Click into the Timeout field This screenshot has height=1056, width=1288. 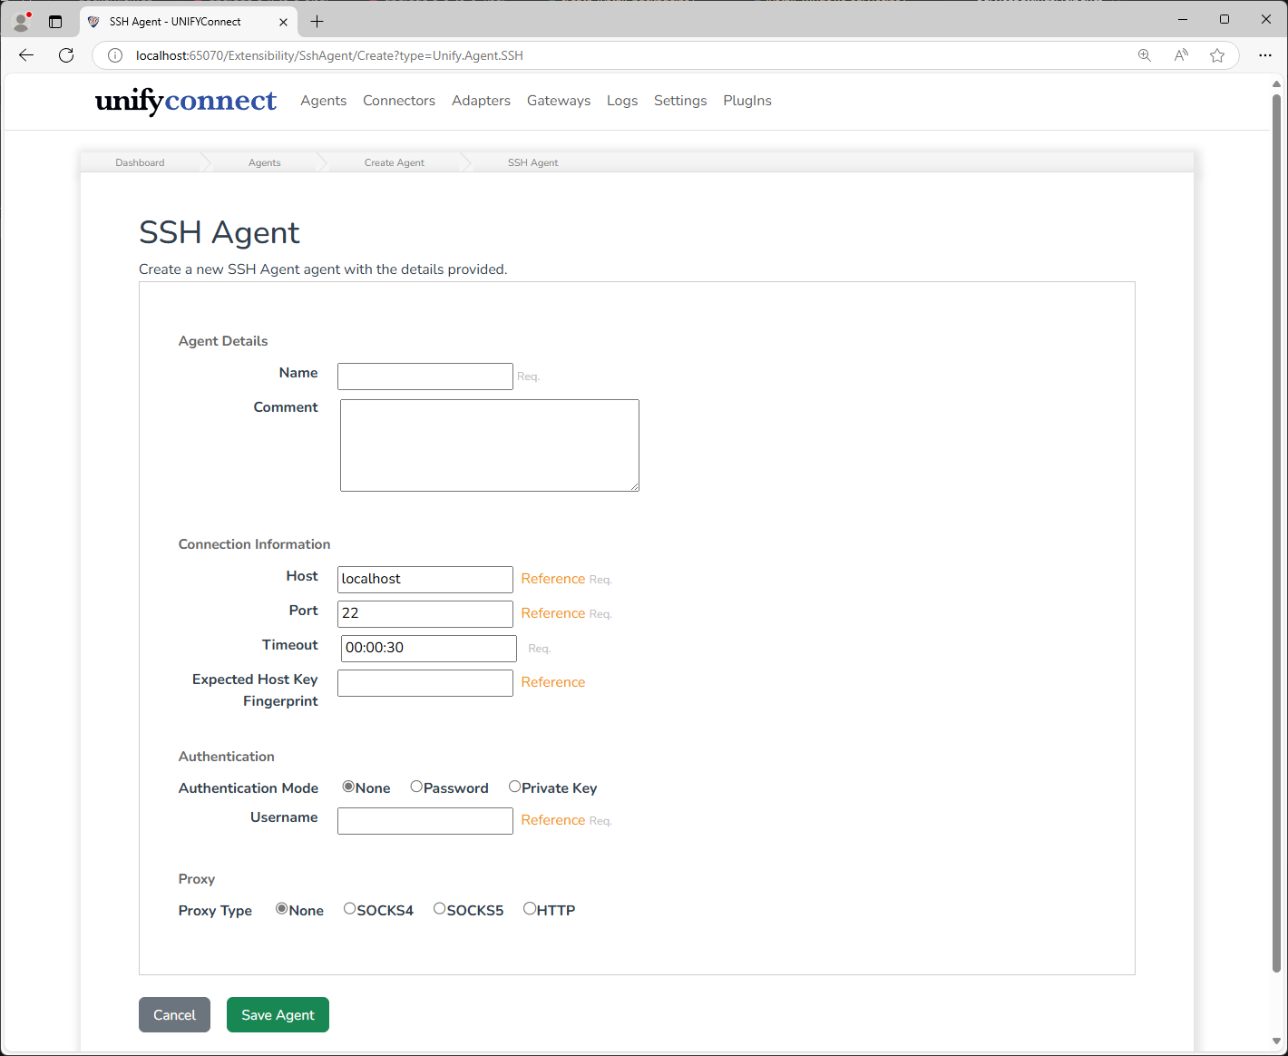429,649
